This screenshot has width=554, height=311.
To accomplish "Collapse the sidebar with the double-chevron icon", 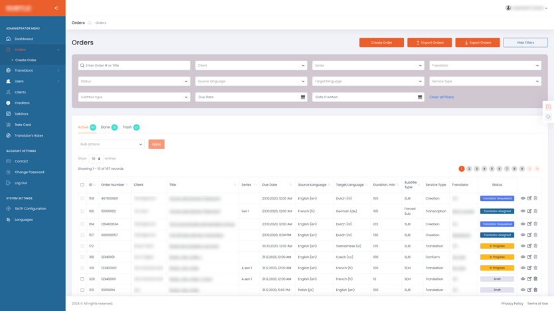I will pyautogui.click(x=56, y=8).
